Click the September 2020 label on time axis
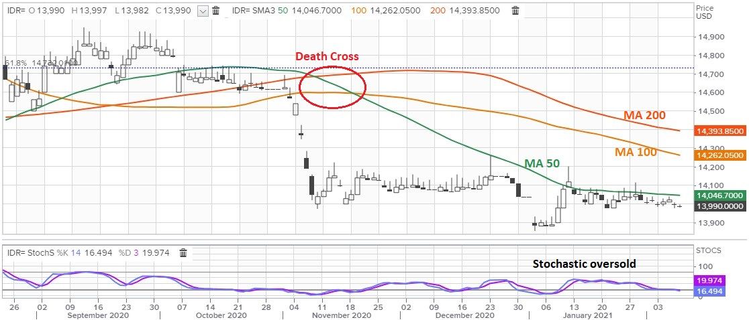Viewport: 749px width, 320px height. tap(99, 315)
